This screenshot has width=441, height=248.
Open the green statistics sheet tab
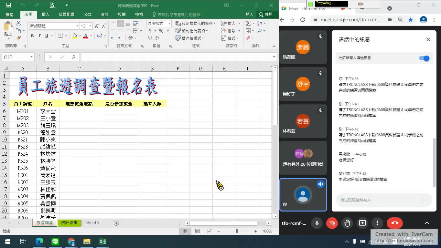coord(69,223)
